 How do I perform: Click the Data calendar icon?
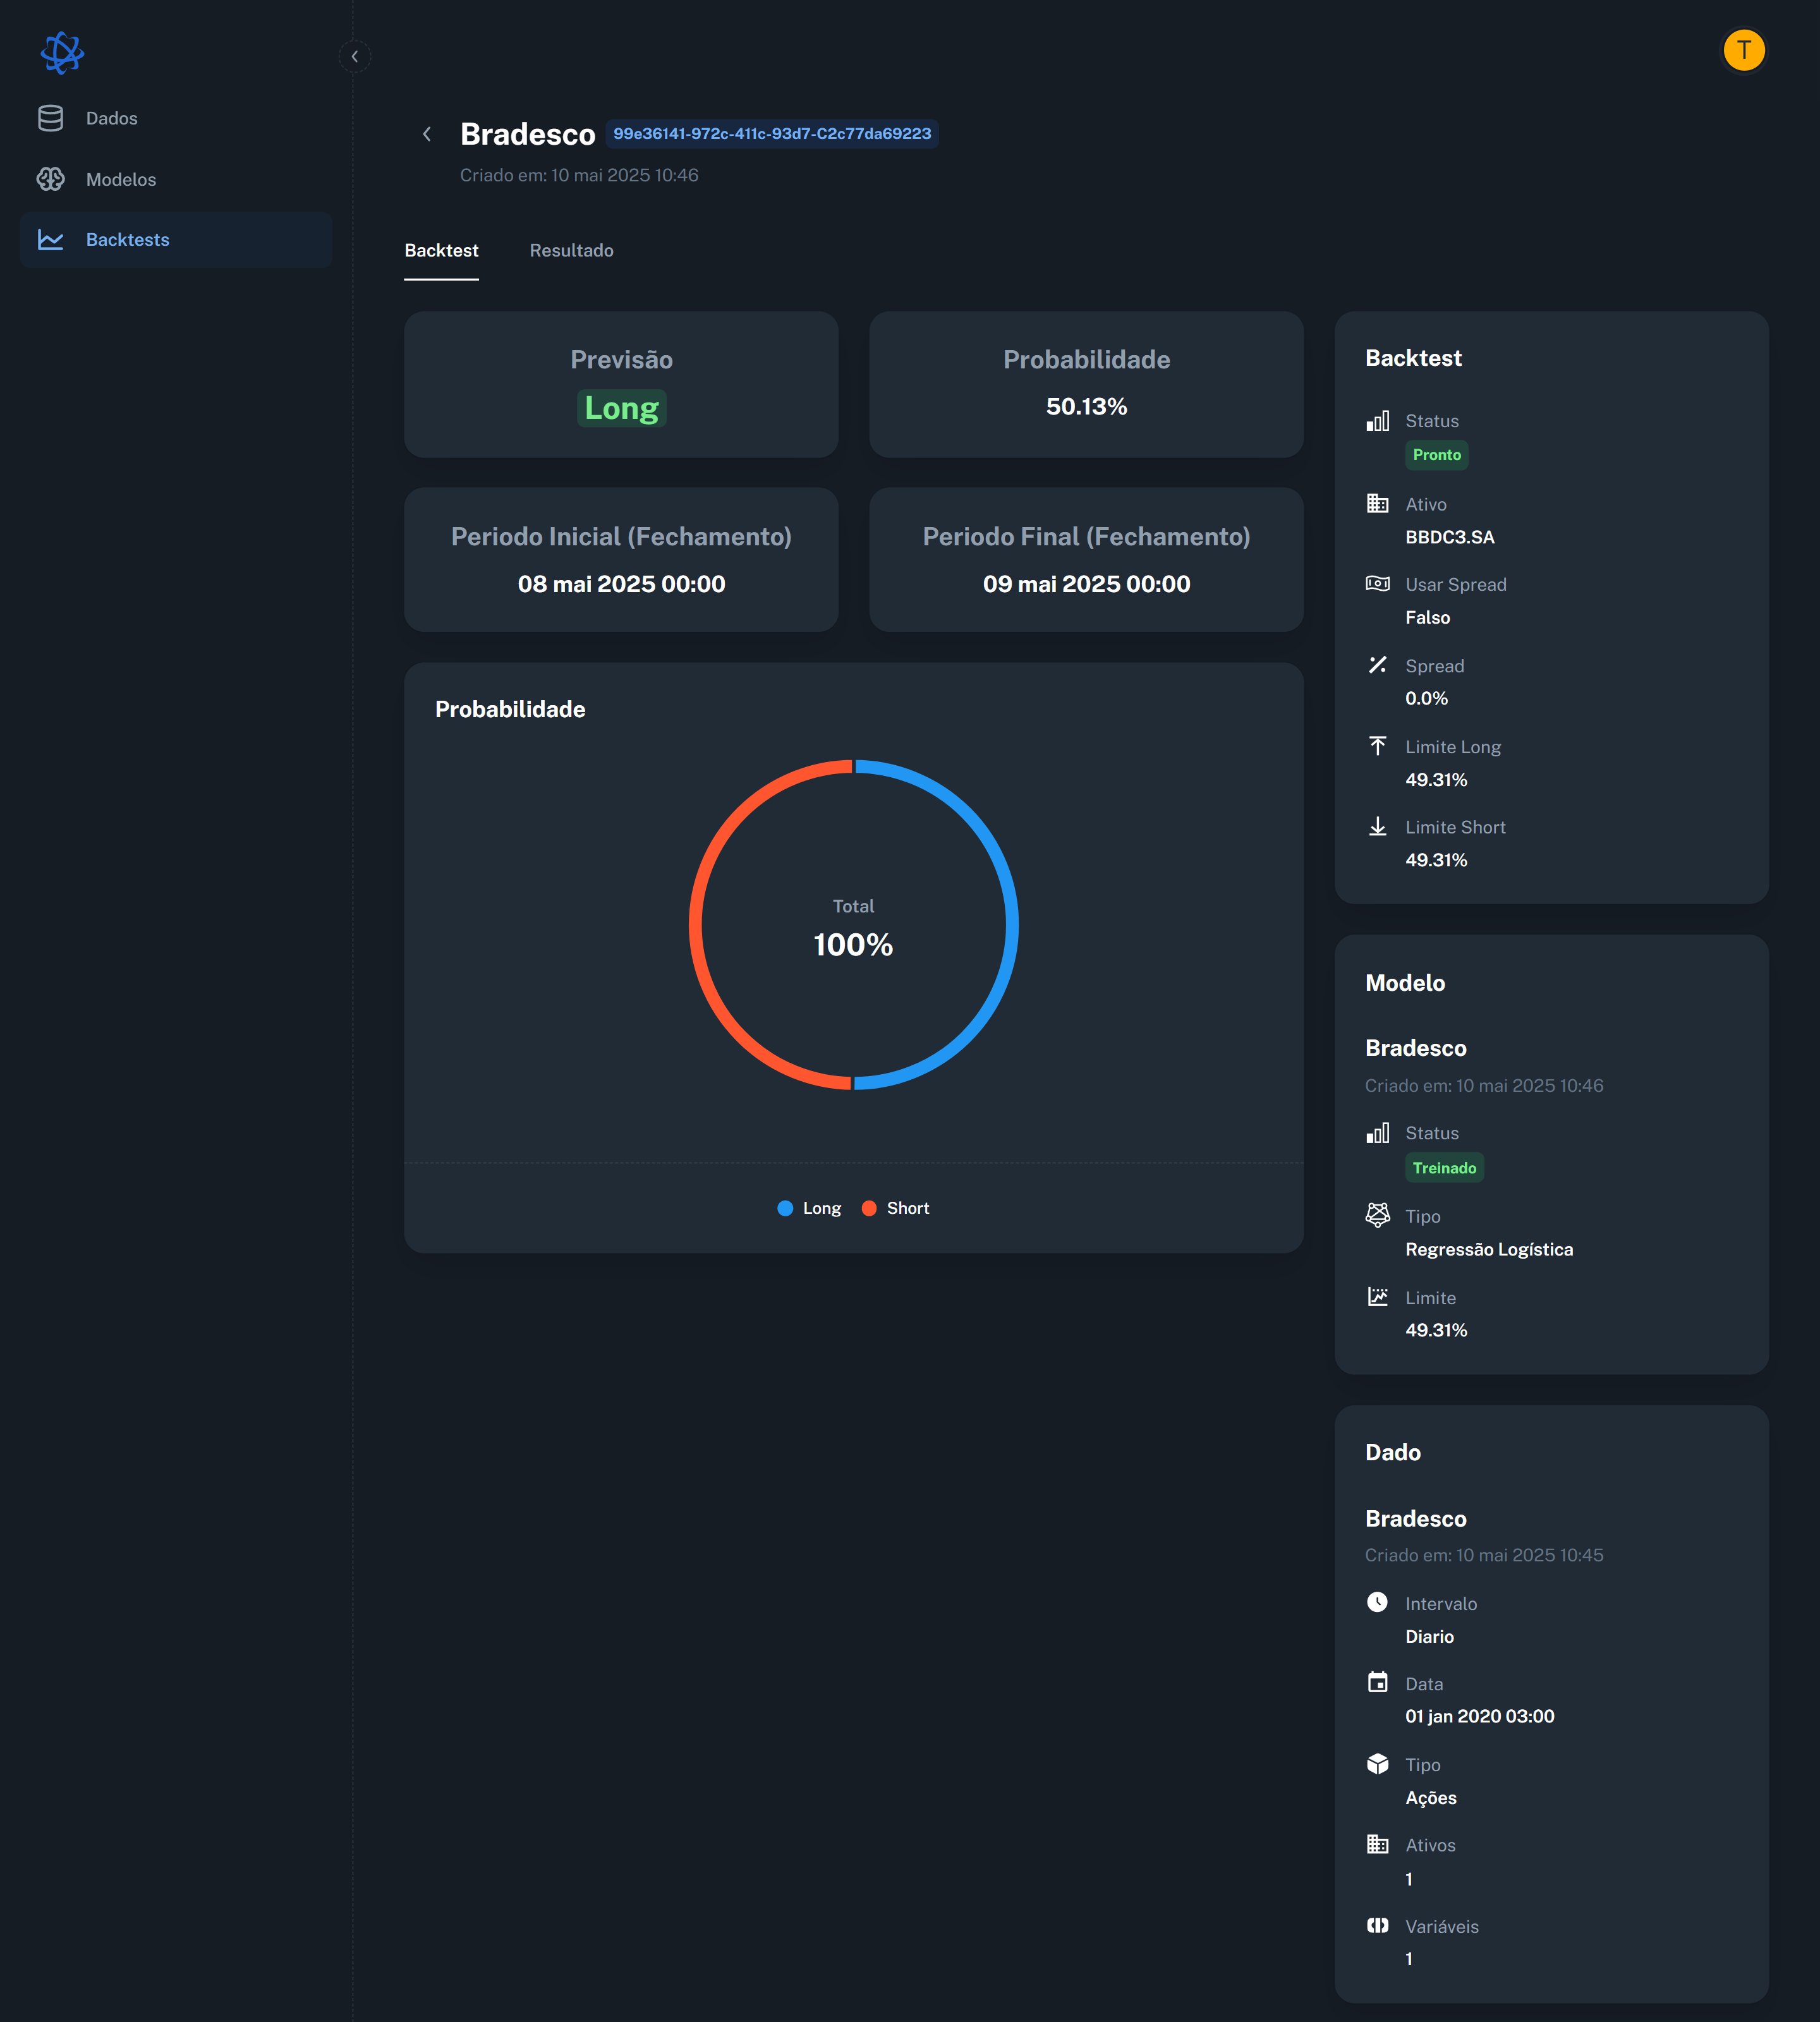tap(1377, 1682)
